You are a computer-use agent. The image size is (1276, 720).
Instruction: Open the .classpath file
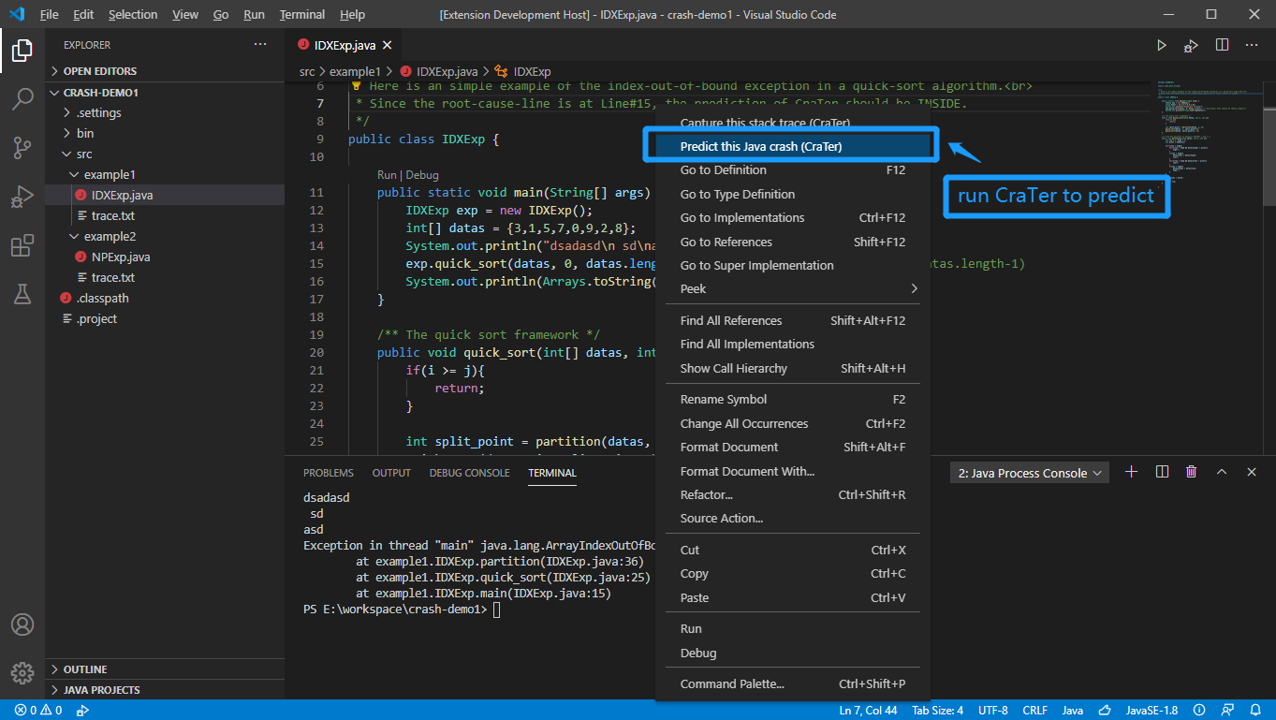(x=165, y=298)
